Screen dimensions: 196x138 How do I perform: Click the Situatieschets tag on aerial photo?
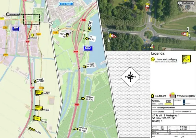(x=186, y=3)
